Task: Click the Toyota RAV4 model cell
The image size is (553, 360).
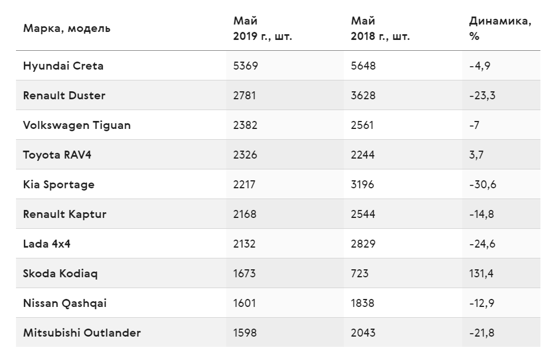Action: point(57,155)
